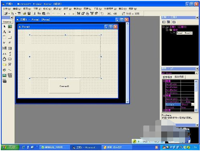The image size is (201, 151).
Task: Open the Menu Editor from the toolbar
Action: click(19, 13)
